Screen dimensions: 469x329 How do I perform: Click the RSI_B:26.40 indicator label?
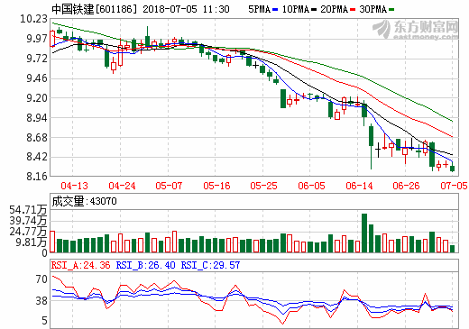pyautogui.click(x=145, y=265)
